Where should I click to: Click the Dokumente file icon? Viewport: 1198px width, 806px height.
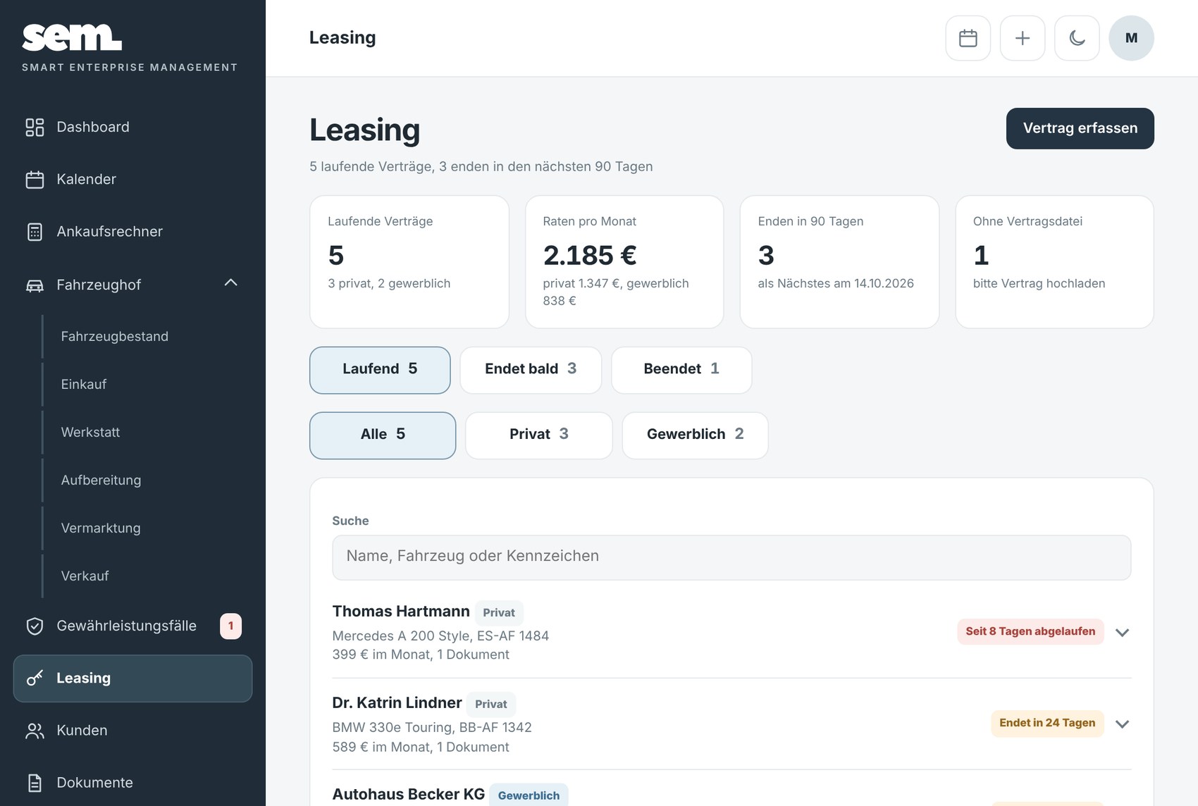35,783
